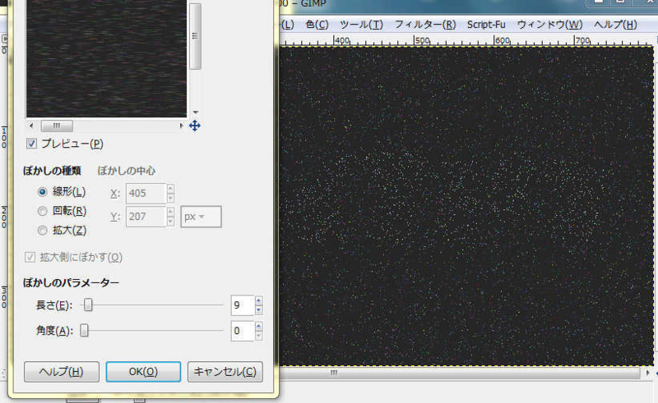Viewport: 658px width, 403px height.
Task: Click the preview scroll down arrow
Action: (x=196, y=112)
